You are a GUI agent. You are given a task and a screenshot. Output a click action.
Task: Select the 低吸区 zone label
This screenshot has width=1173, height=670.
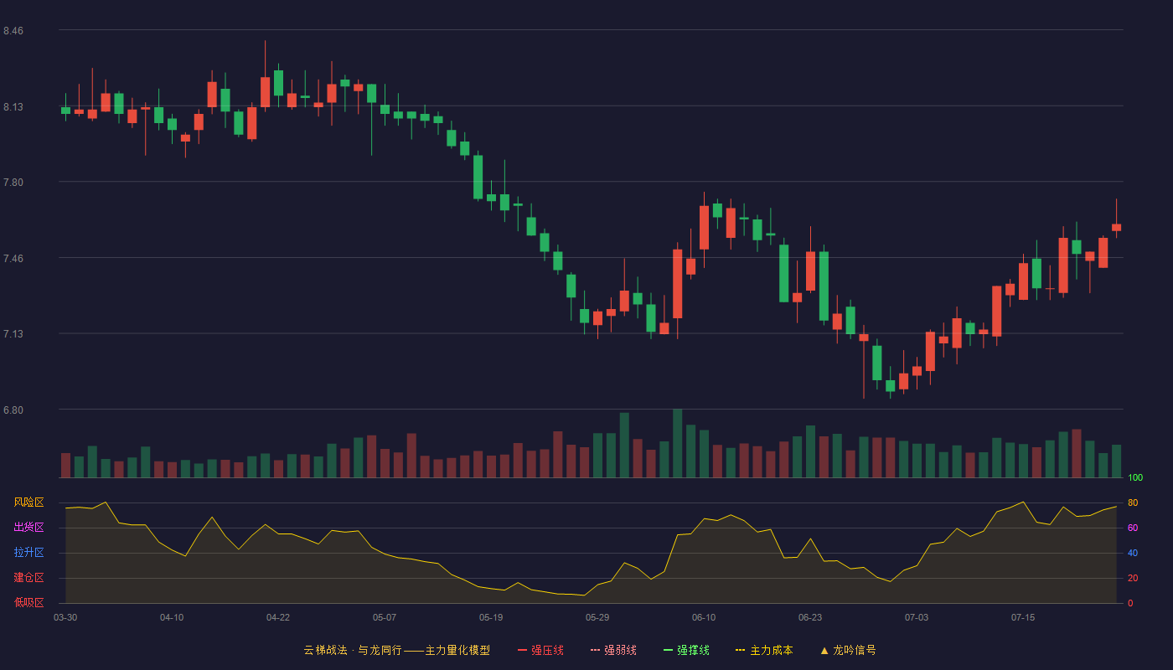point(28,602)
